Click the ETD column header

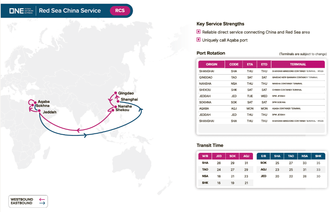[264, 65]
